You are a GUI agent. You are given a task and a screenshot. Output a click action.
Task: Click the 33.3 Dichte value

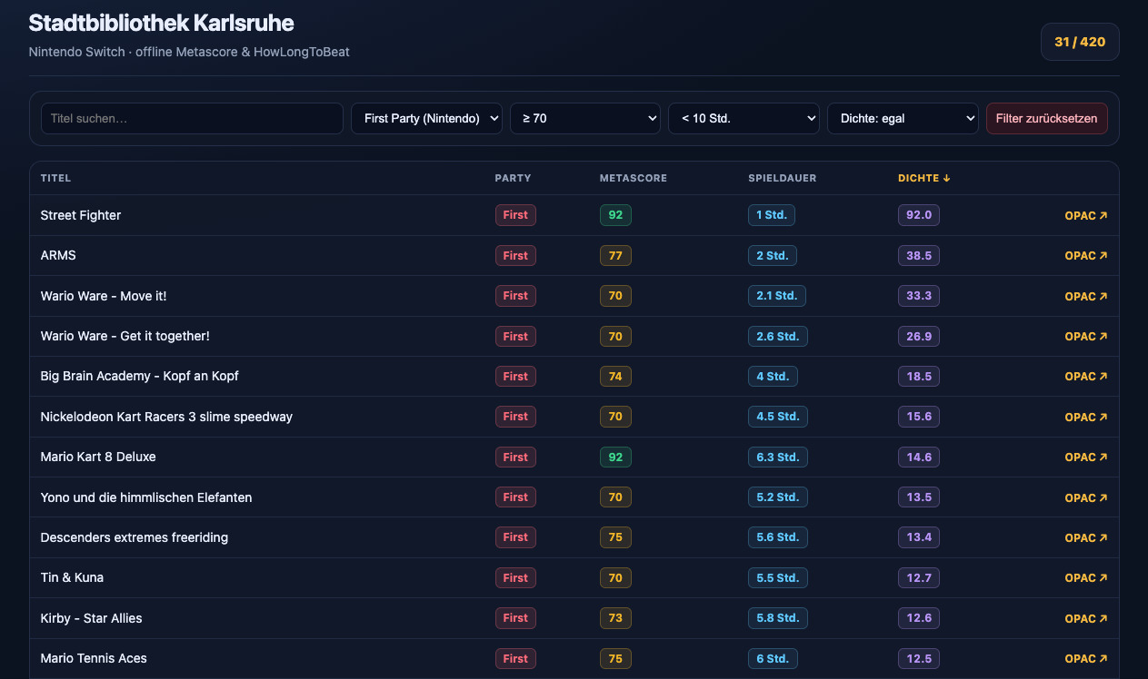click(919, 296)
